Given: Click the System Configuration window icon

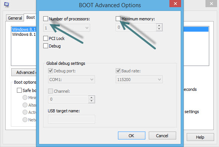Looking at the screenshot, I should (6, 5).
